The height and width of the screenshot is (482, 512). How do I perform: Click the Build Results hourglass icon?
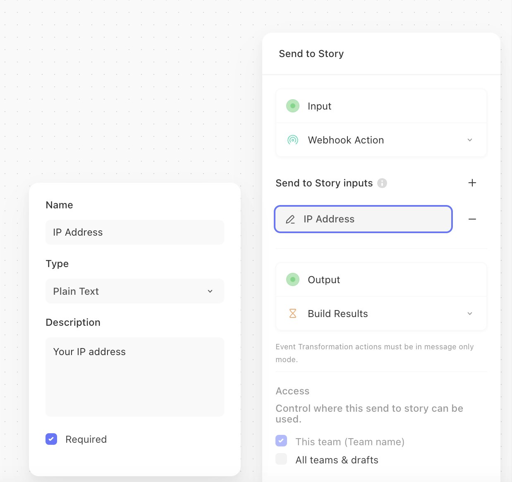[x=293, y=314]
